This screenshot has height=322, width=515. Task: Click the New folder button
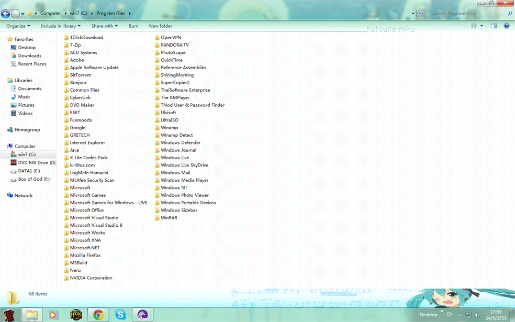point(161,26)
